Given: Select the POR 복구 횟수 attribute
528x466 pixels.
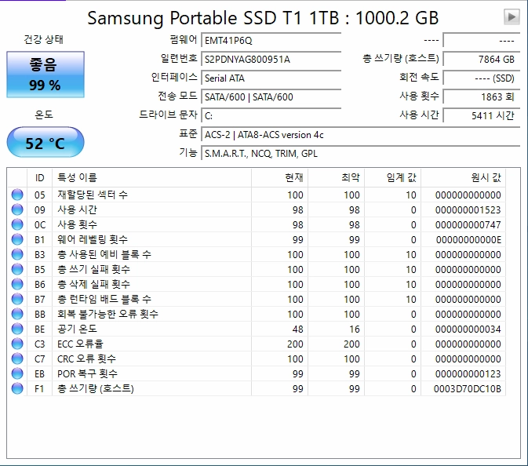Looking at the screenshot, I should (88, 373).
